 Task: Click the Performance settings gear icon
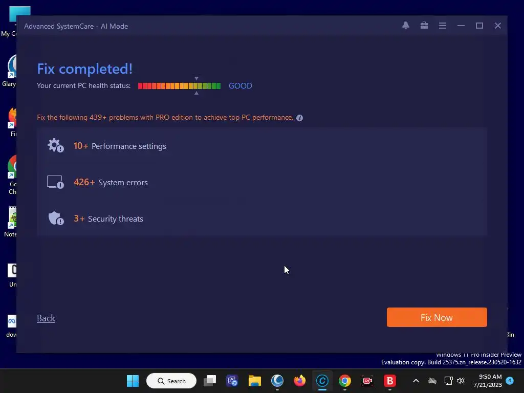coord(55,146)
